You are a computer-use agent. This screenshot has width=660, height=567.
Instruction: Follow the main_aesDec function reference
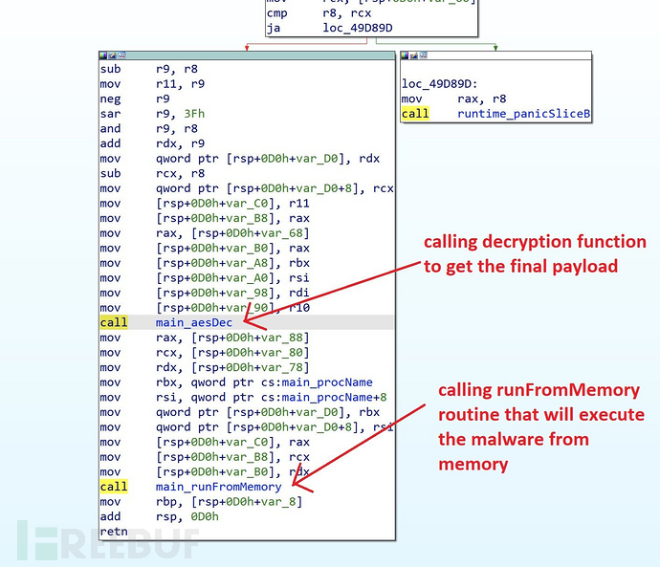tap(194, 322)
